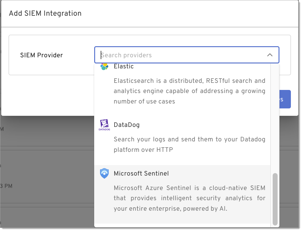Click the Elasticsearch description text
Viewport: 302px width, 231px height.
click(x=189, y=91)
